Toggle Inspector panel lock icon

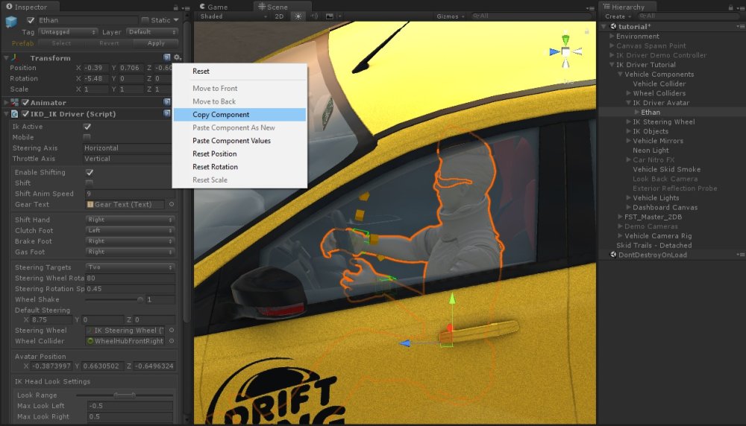(x=175, y=7)
